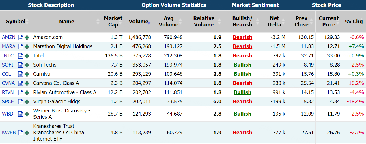Open the SPCE symbol link

click(8, 102)
